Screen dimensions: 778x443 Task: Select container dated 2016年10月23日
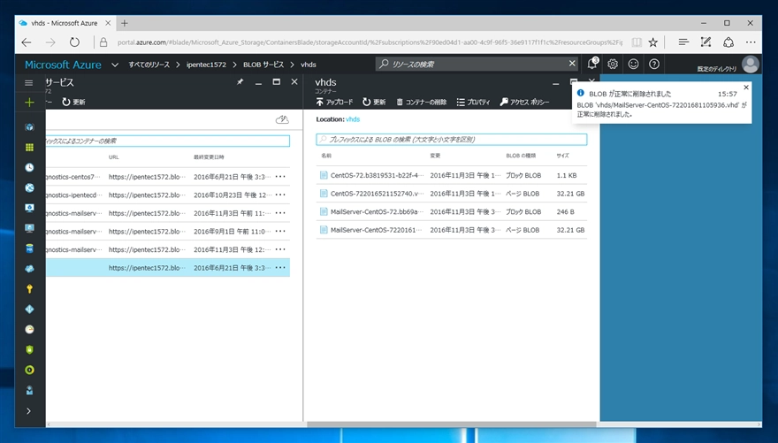tap(168, 195)
